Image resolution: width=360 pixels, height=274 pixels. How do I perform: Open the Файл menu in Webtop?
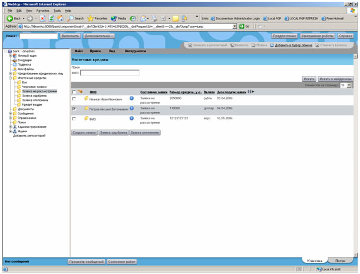click(78, 52)
